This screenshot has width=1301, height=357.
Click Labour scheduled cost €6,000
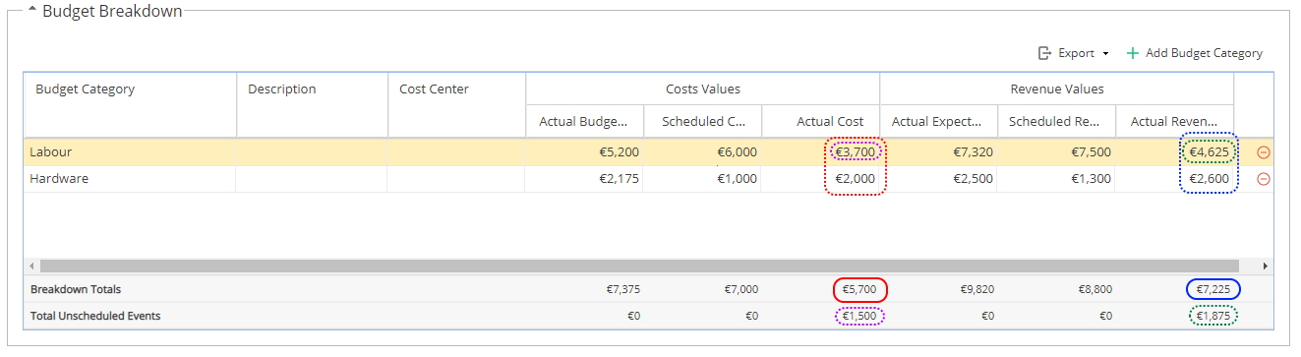737,152
